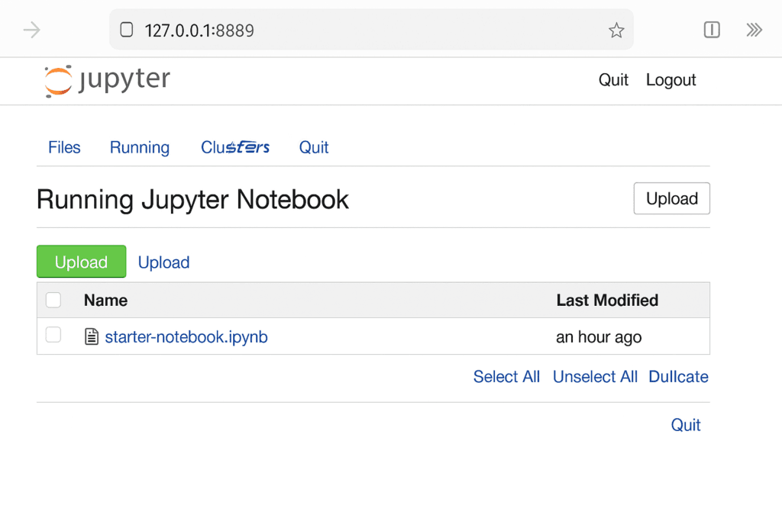Open the Clusters tab
The width and height of the screenshot is (782, 521).
235,147
